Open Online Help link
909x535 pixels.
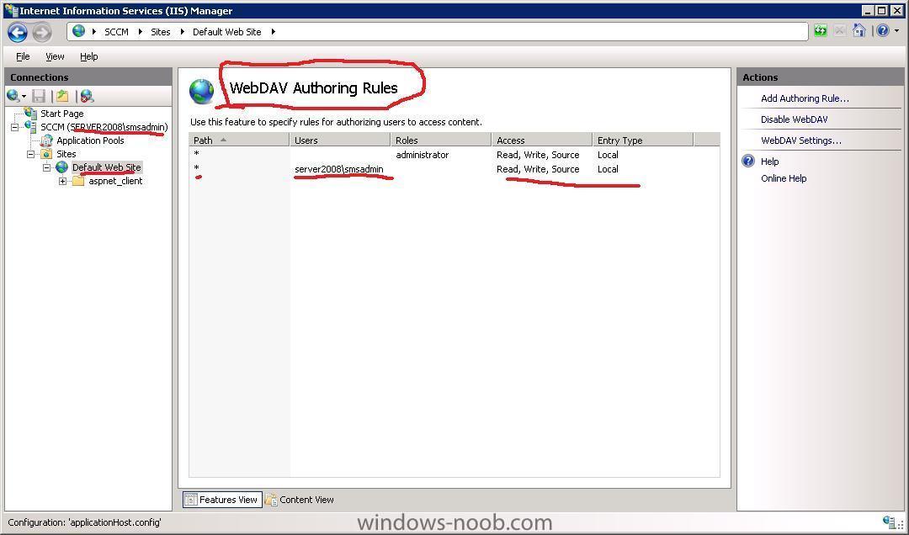tap(784, 178)
